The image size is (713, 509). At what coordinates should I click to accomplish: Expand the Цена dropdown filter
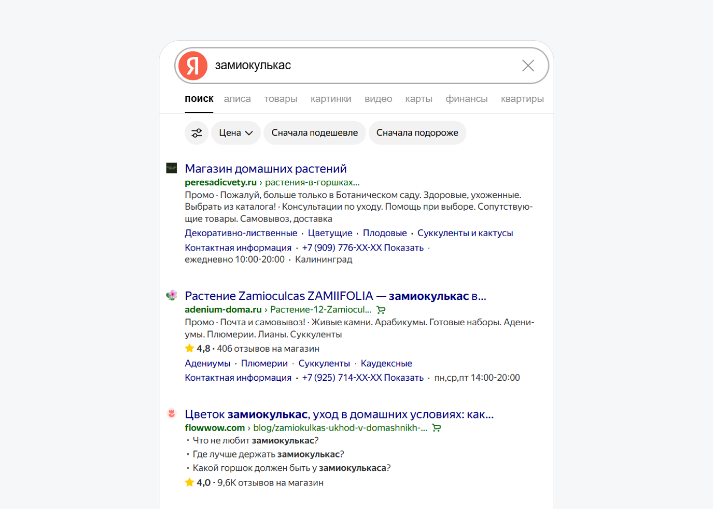236,133
